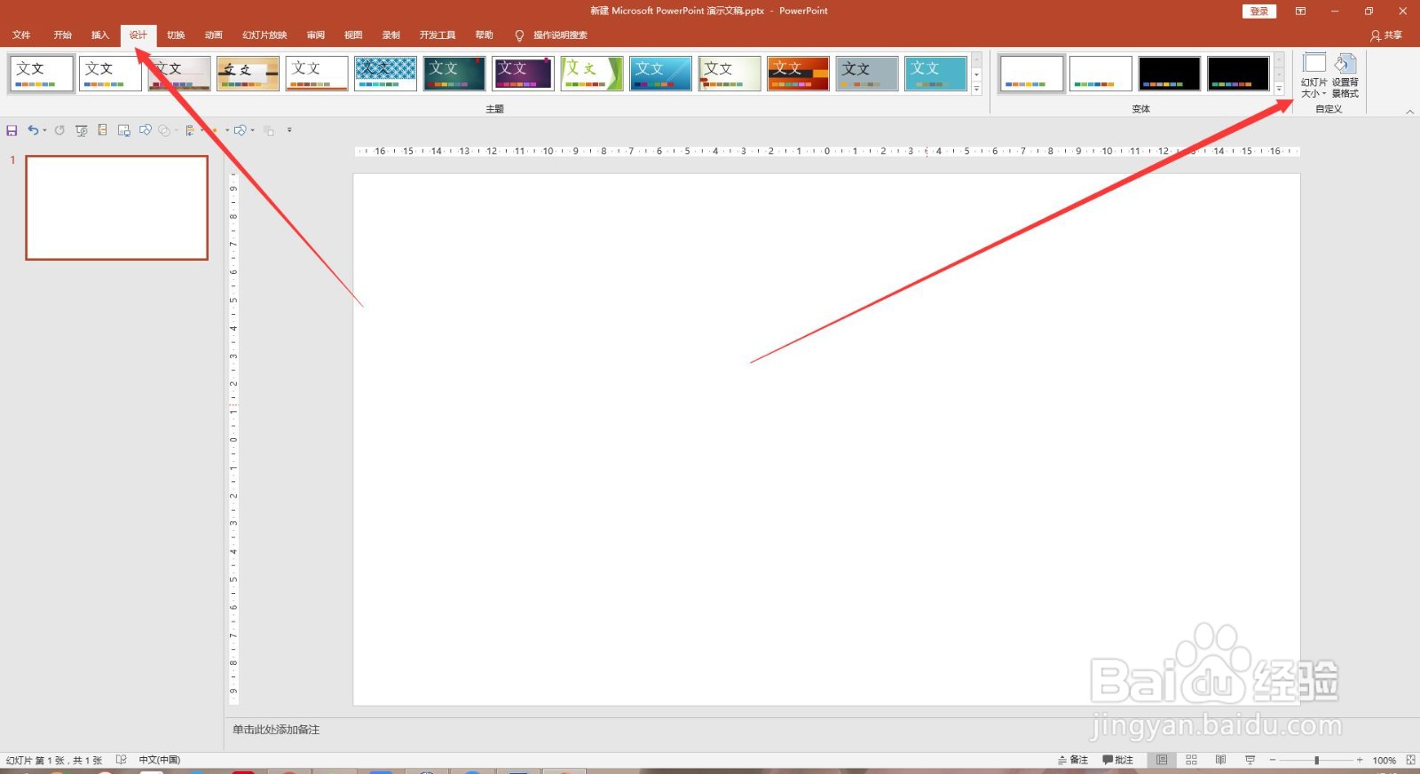
Task: Click the Undo arrow icon
Action: [32, 130]
